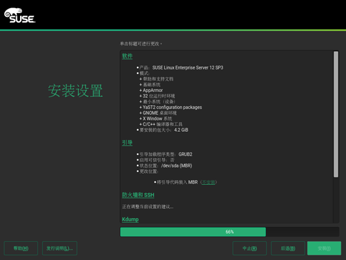Go back with the 后退(B) button
Image resolution: width=346 pixels, height=260 pixels.
(288, 248)
